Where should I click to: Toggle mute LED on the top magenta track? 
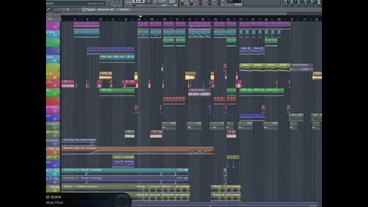coord(58,28)
